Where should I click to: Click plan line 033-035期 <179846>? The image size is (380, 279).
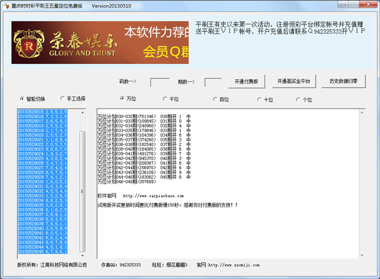[x=144, y=131]
